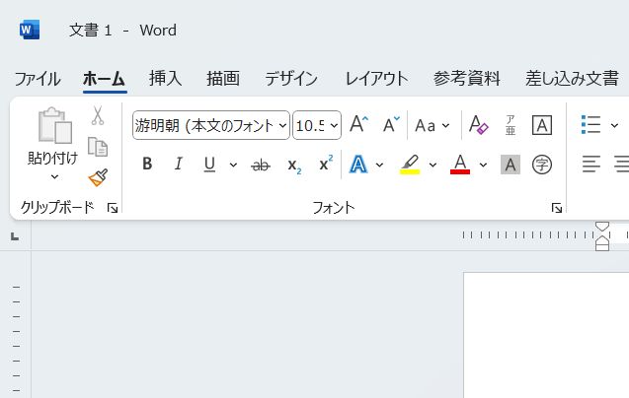Open the レイアウト ribbon tab
The height and width of the screenshot is (398, 629).
tap(376, 79)
